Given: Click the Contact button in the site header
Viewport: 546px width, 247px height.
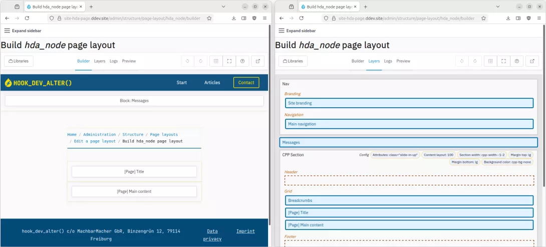Looking at the screenshot, I should click(x=246, y=83).
